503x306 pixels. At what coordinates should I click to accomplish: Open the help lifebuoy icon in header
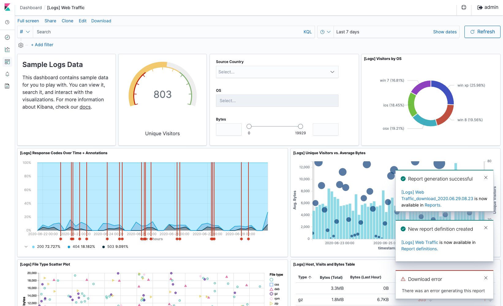click(x=464, y=7)
